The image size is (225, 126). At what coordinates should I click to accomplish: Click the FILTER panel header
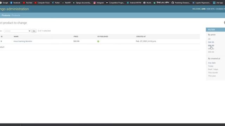(x=216, y=29)
